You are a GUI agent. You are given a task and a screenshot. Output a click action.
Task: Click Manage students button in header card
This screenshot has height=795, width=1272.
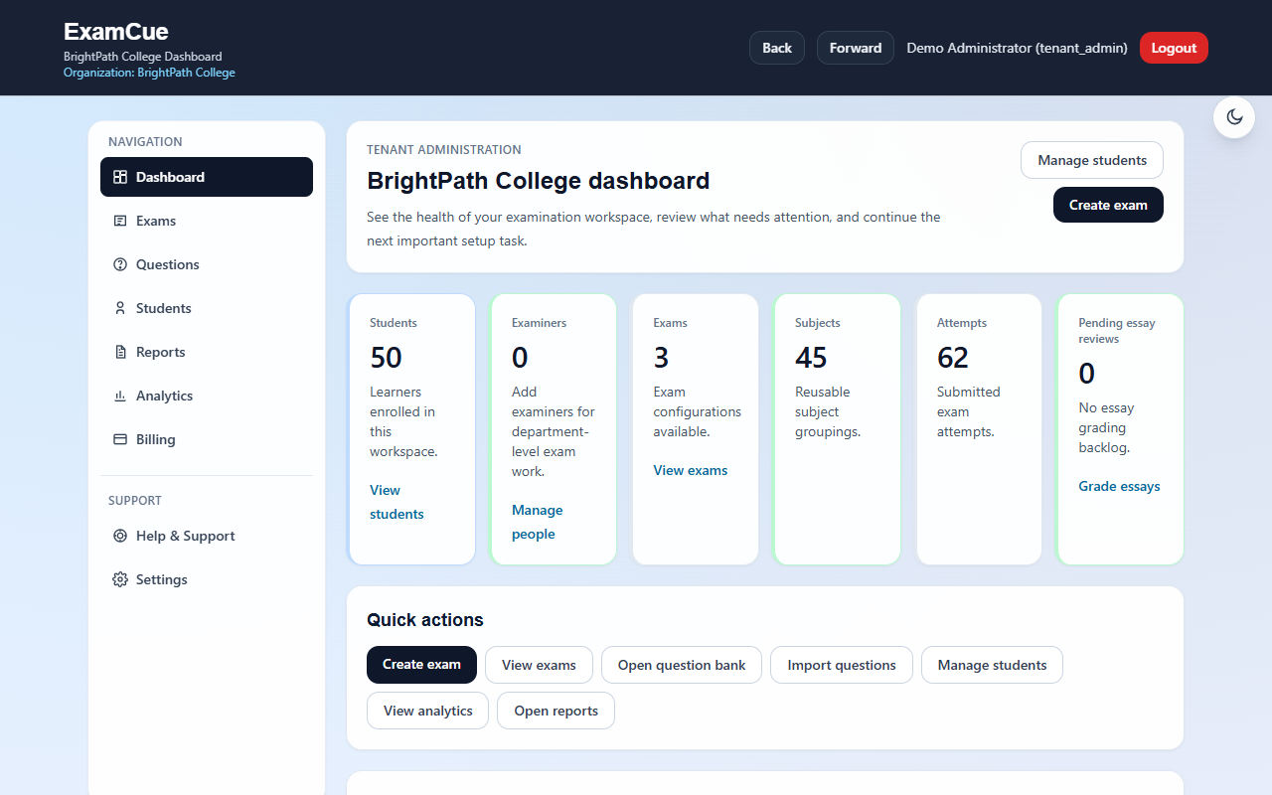[1092, 160]
